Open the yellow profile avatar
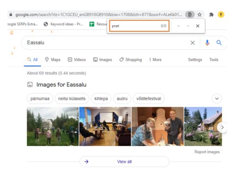This screenshot has height=173, width=244. point(221,15)
